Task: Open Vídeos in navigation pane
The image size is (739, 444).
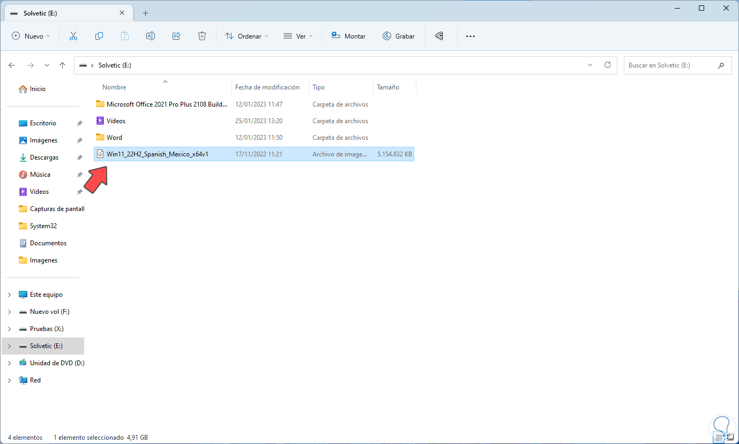Action: (x=39, y=192)
